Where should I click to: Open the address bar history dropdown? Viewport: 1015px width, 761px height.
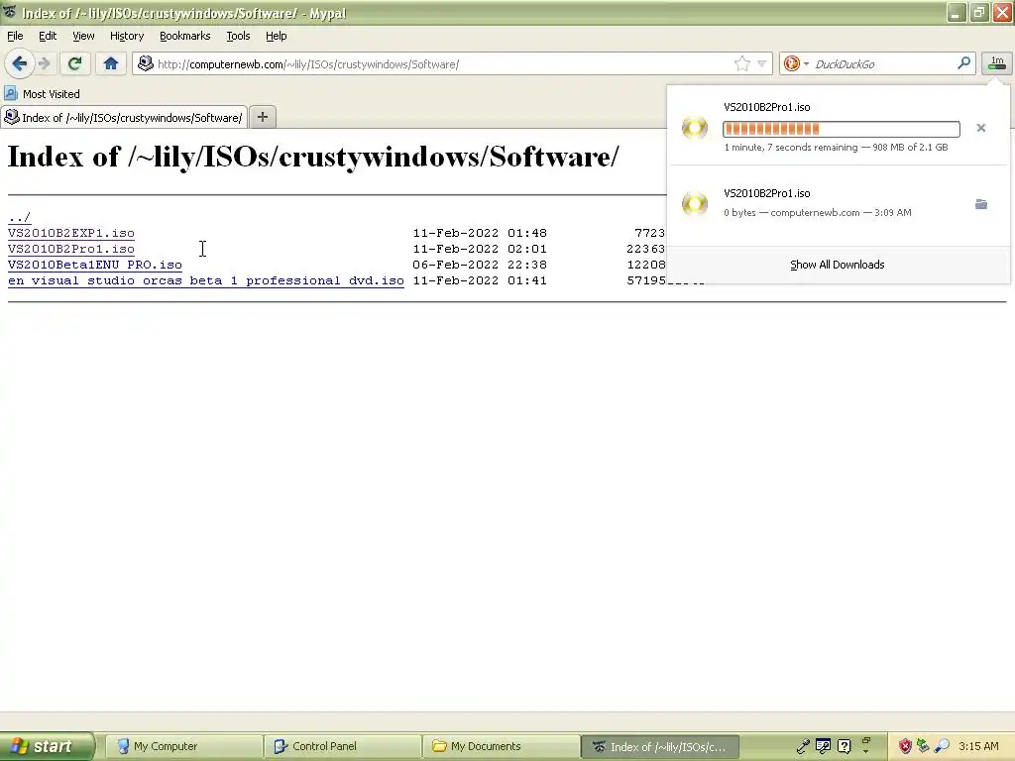(762, 63)
